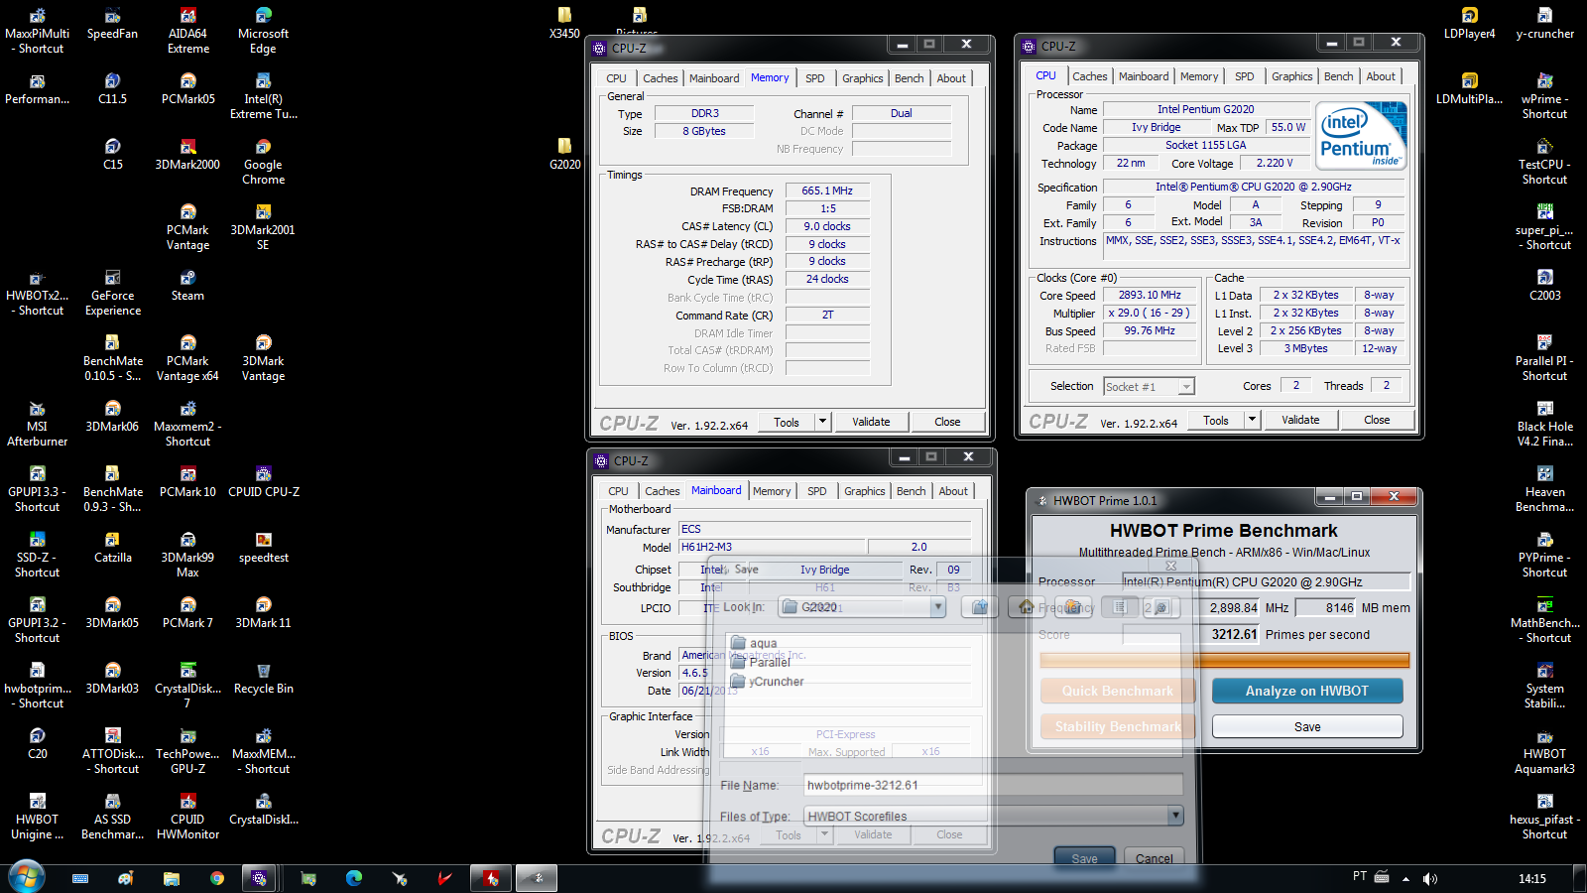Image resolution: width=1587 pixels, height=893 pixels.
Task: Click the volume speaker icon in system tray
Action: pyautogui.click(x=1429, y=878)
